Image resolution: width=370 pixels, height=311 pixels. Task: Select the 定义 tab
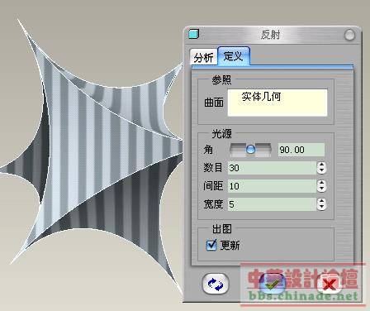(234, 56)
